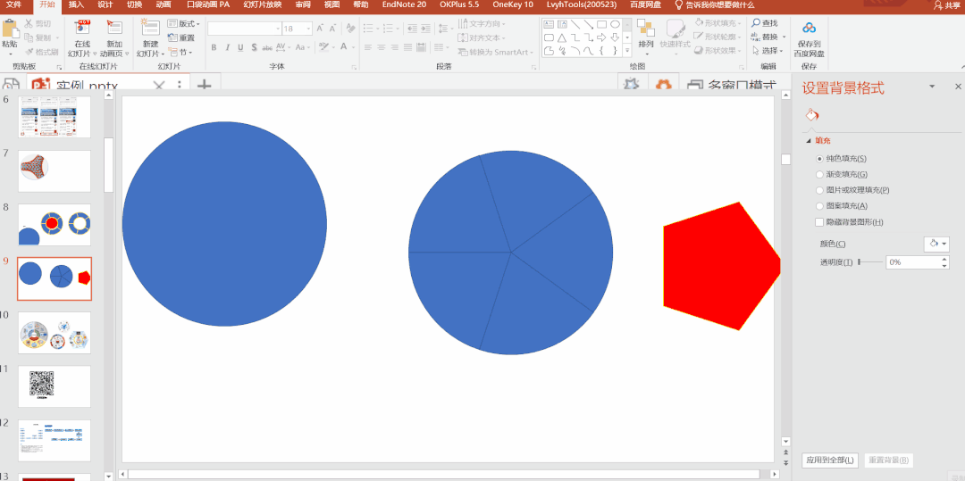Open the Section (节) dropdown

[180, 52]
